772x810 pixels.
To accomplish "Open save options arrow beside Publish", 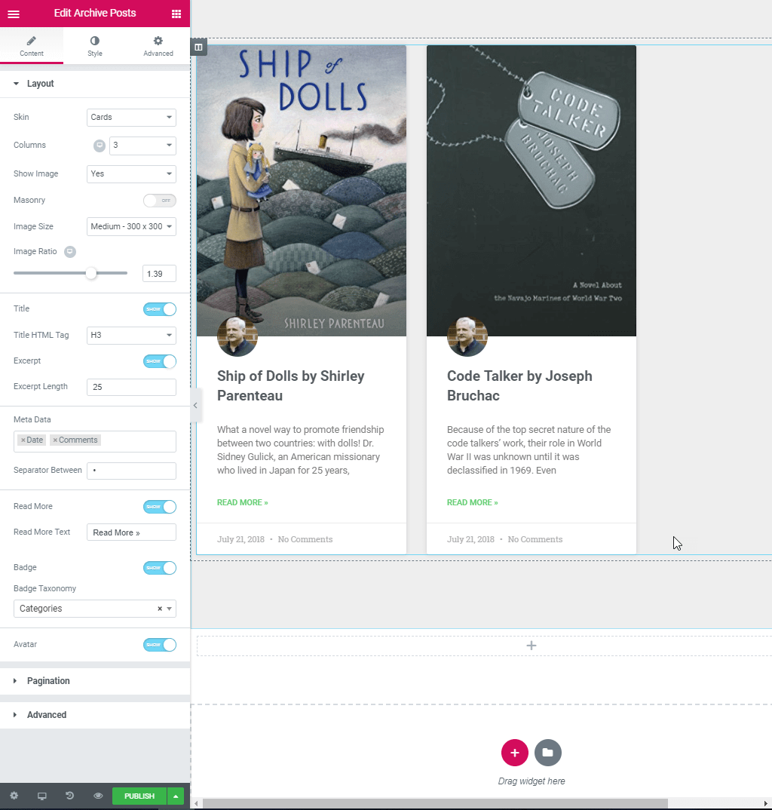I will pos(176,796).
